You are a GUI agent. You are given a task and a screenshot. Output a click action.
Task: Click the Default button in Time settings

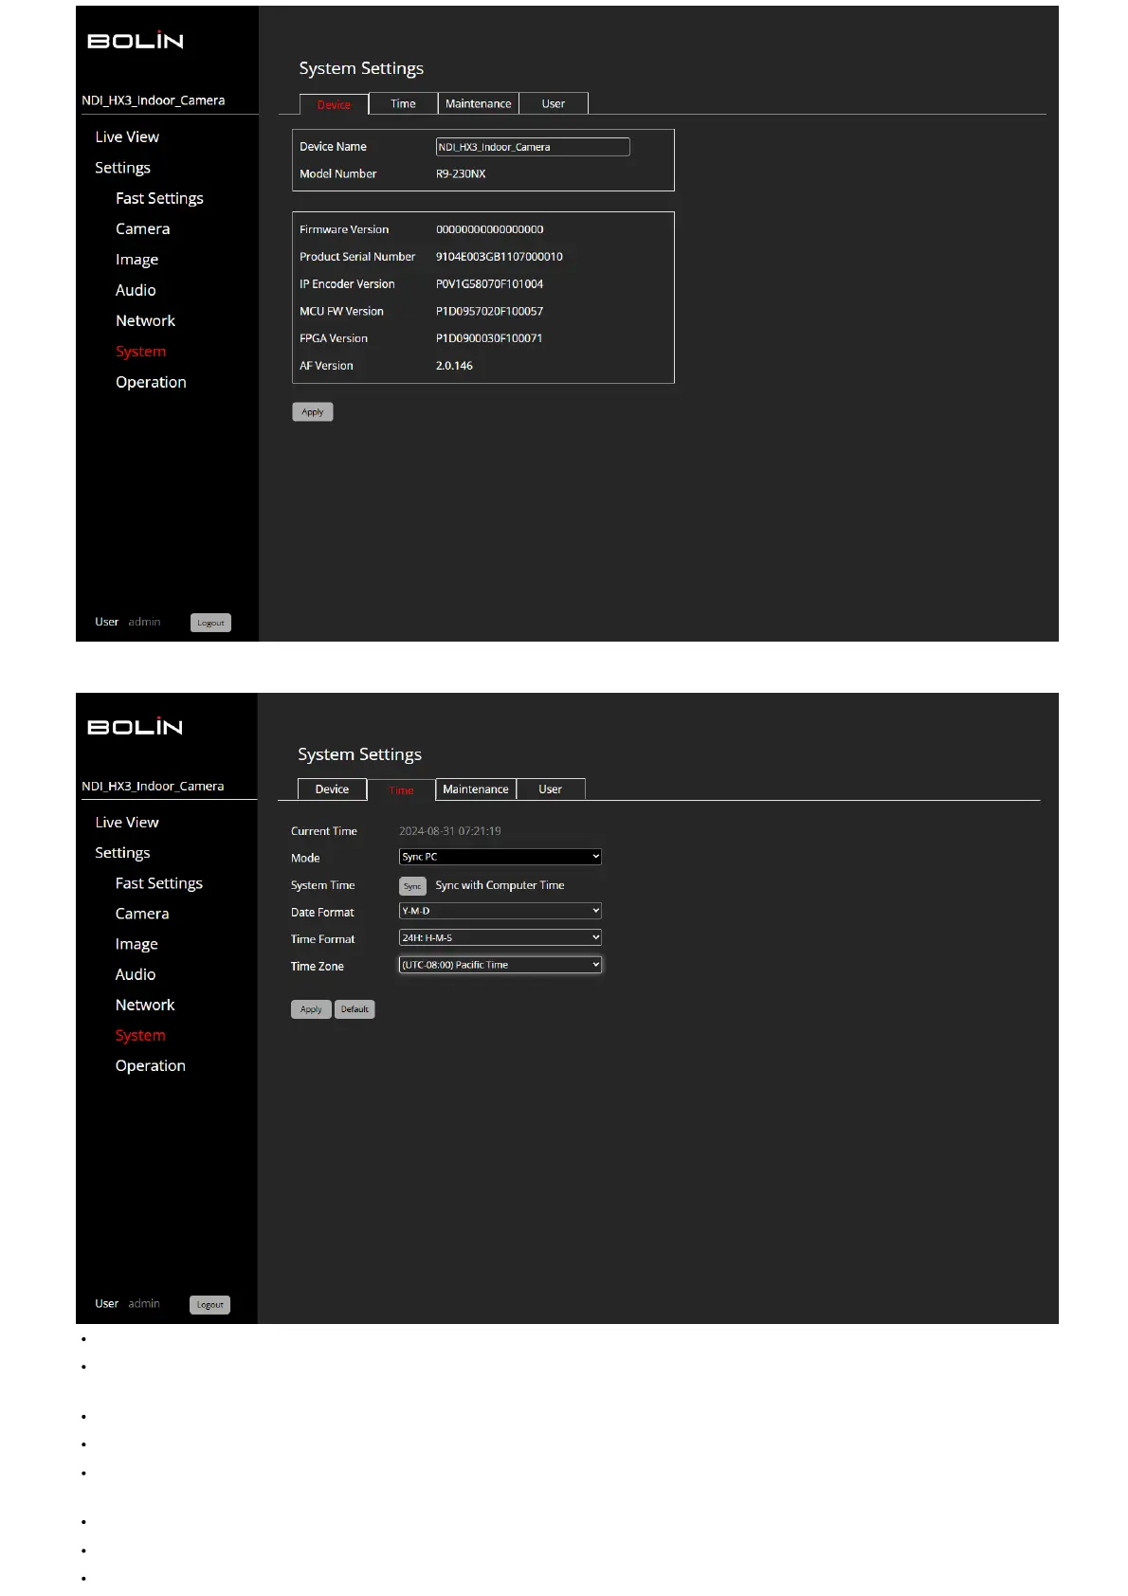[x=355, y=1009]
